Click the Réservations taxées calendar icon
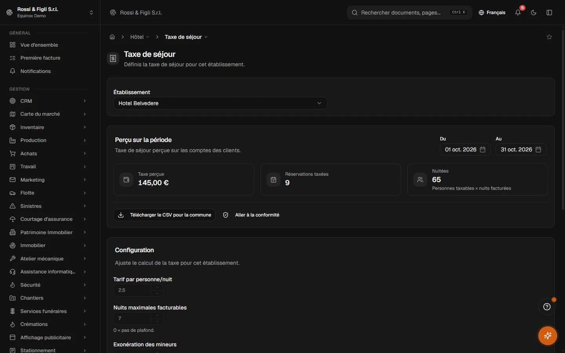Screen dimensions: 565x353 (273, 180)
